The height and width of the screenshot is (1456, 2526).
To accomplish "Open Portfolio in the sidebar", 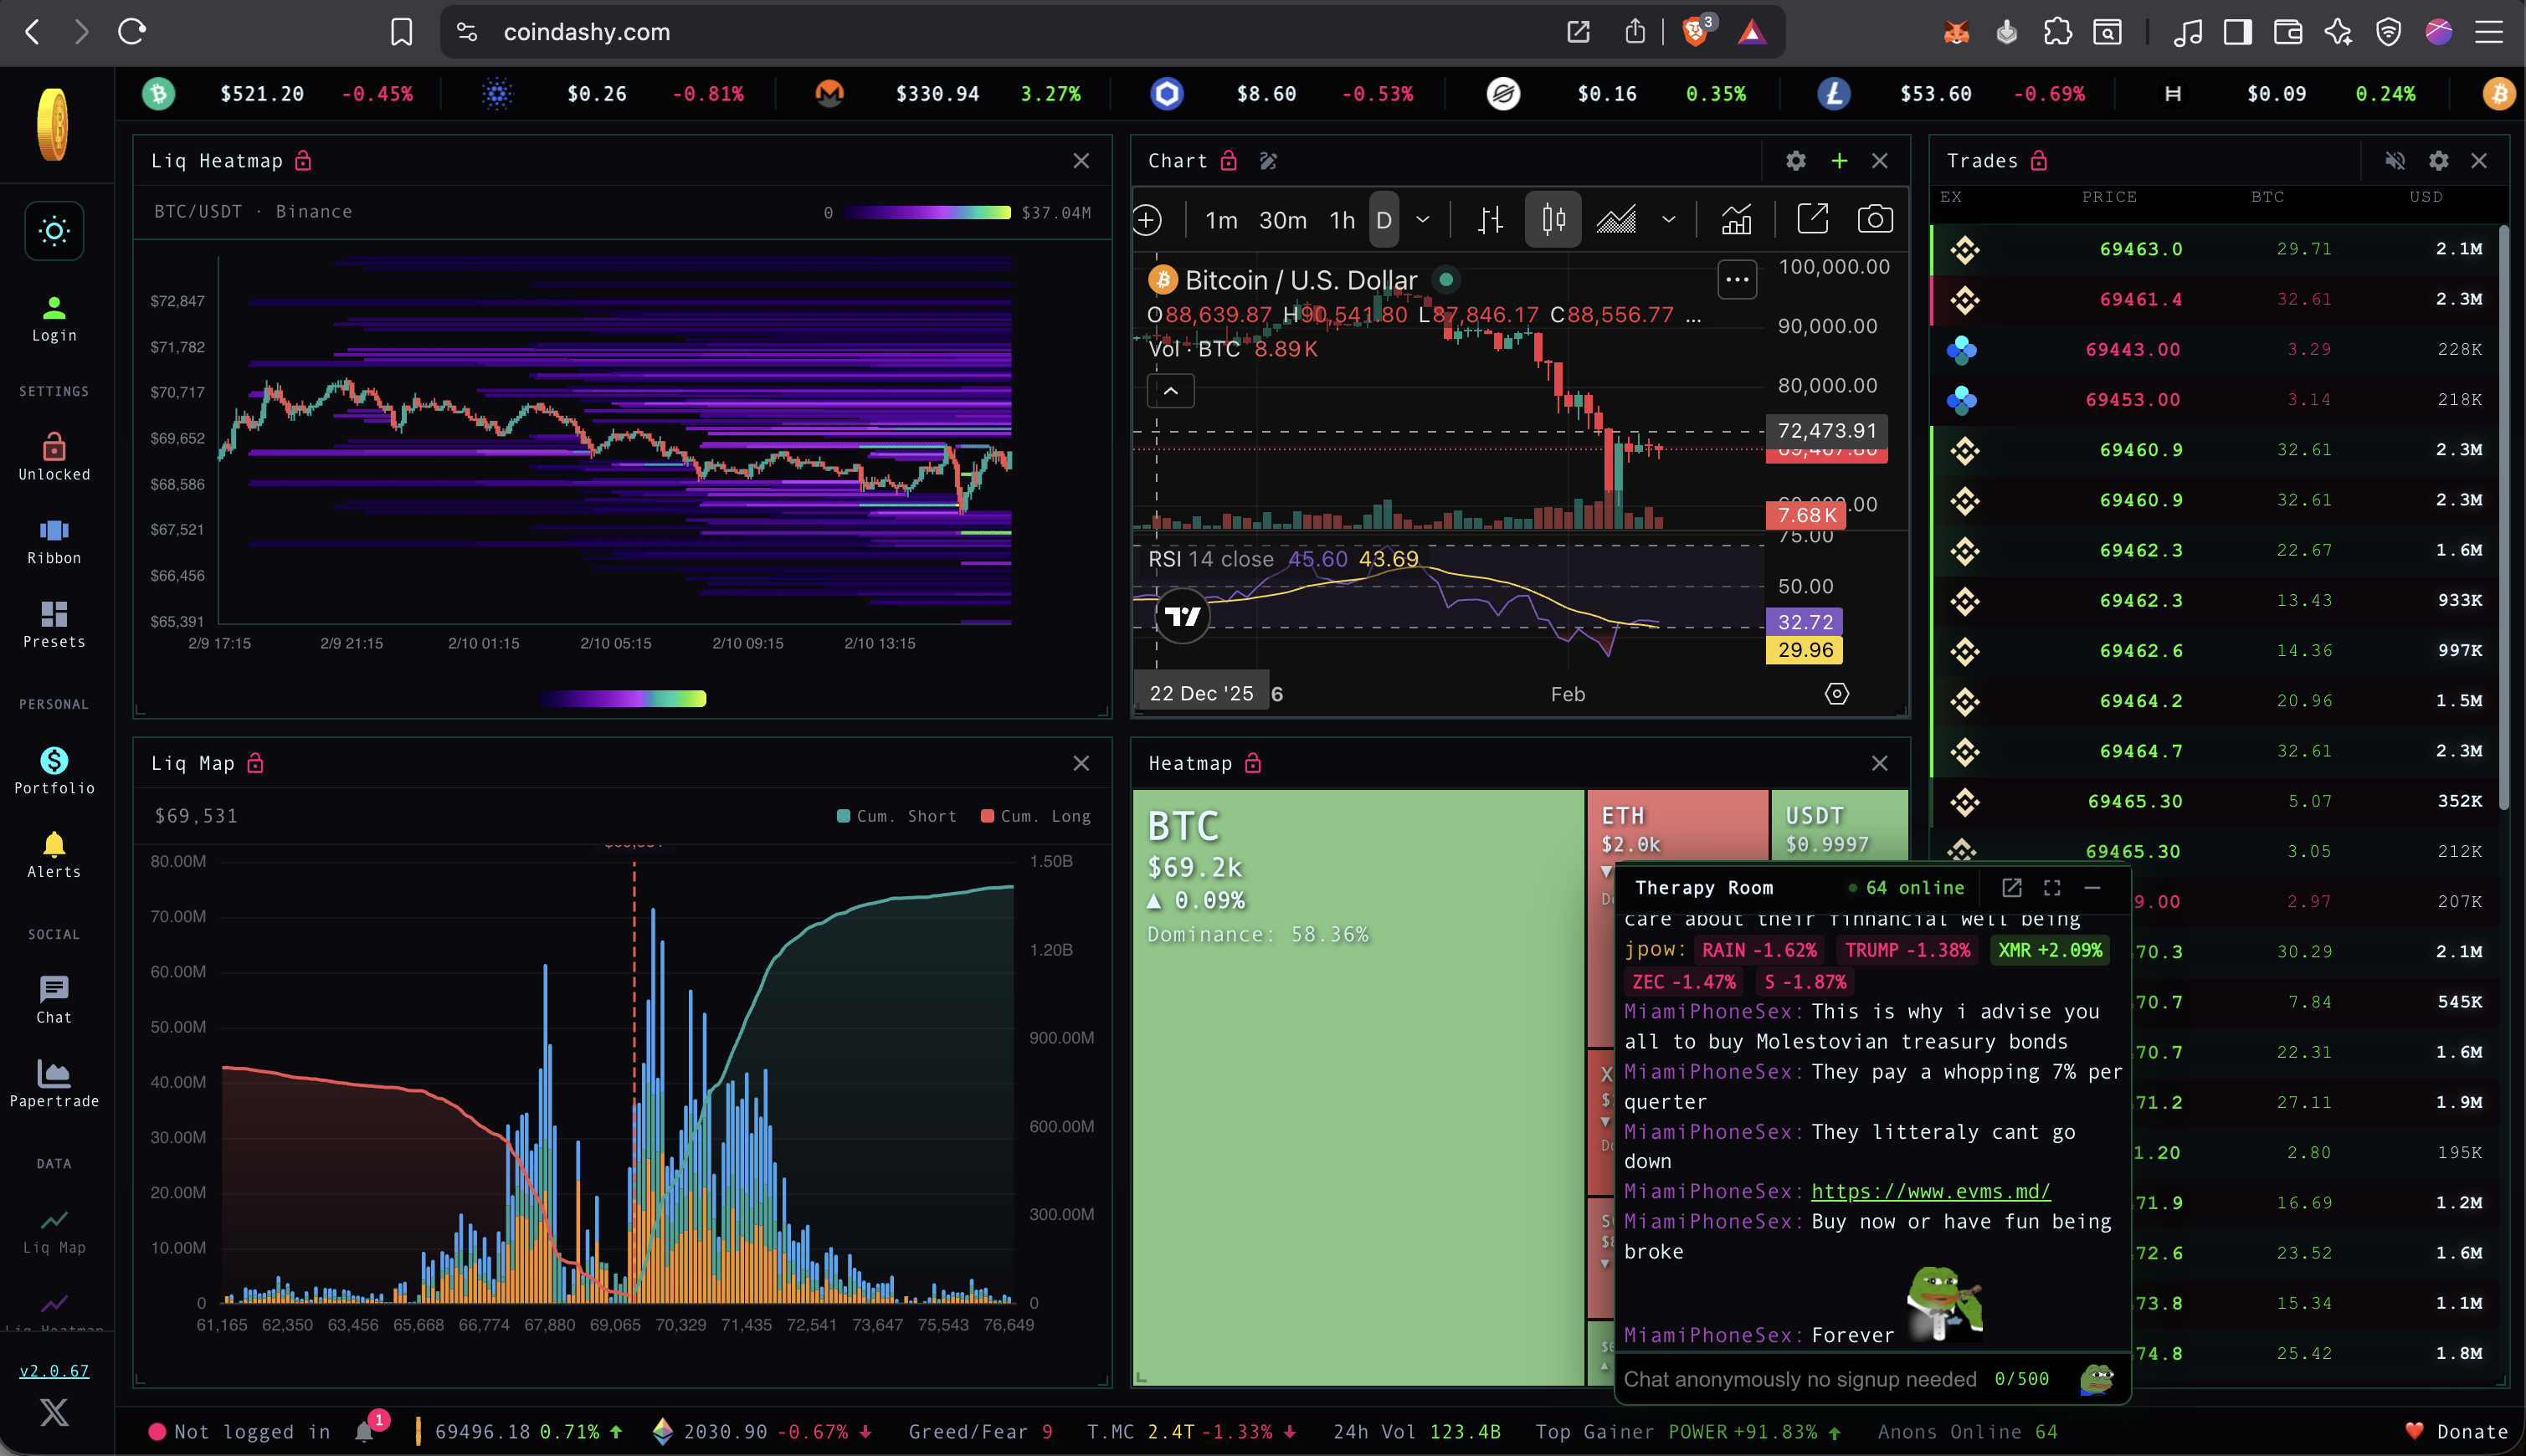I will coord(54,771).
